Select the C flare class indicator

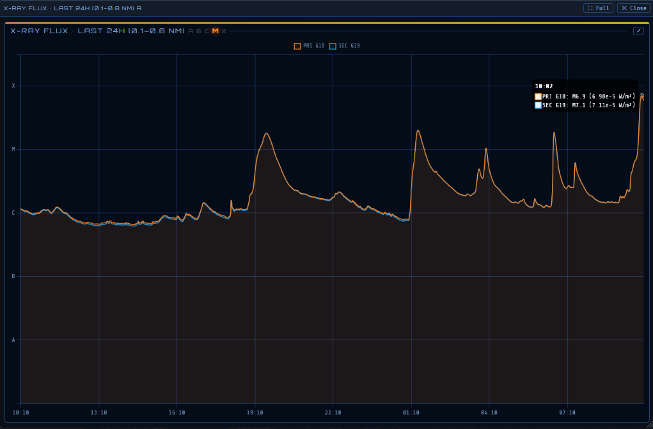click(x=207, y=31)
